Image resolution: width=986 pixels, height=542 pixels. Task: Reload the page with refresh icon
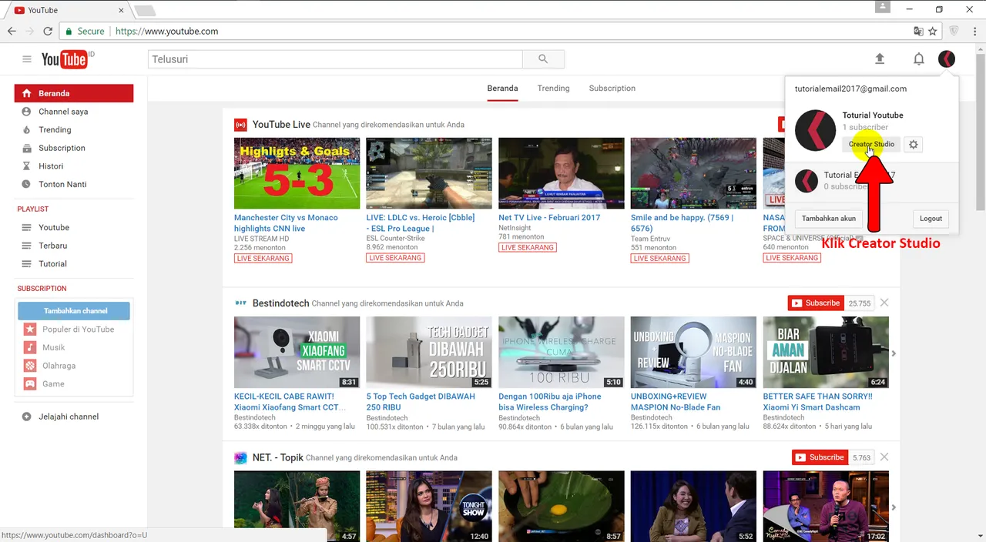click(x=48, y=32)
